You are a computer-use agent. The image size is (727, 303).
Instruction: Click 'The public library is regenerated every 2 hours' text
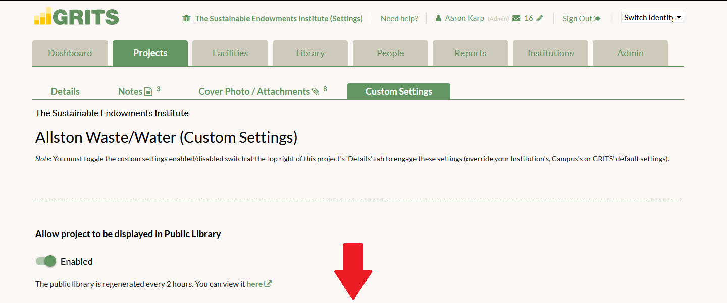(114, 284)
